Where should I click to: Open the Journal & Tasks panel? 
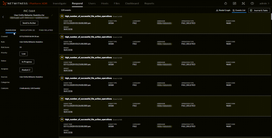click(x=259, y=10)
